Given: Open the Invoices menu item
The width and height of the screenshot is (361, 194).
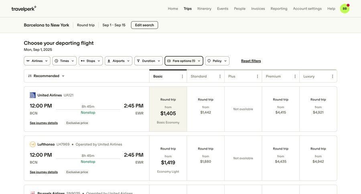Looking at the screenshot, I should (258, 8).
